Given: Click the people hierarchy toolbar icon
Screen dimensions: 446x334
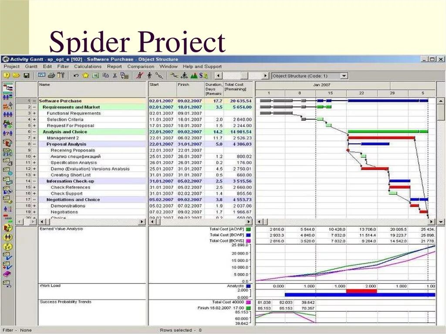Looking at the screenshot, I should [185, 75].
